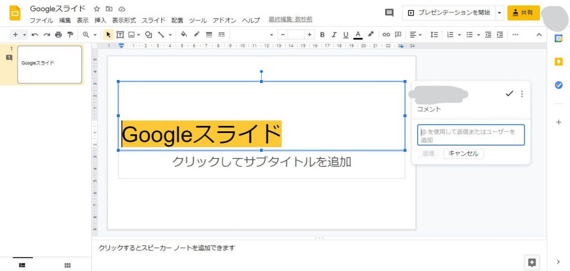Image resolution: width=570 pixels, height=271 pixels.
Task: Click the font size input box
Action: 296,35
